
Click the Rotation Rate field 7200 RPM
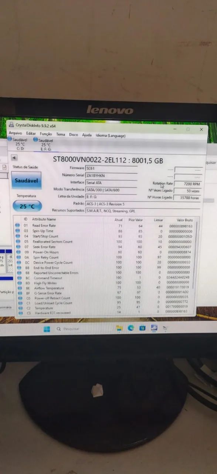[x=188, y=184]
